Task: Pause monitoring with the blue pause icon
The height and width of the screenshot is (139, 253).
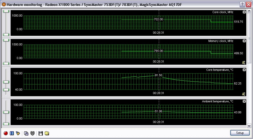Action: pyautogui.click(x=12, y=133)
